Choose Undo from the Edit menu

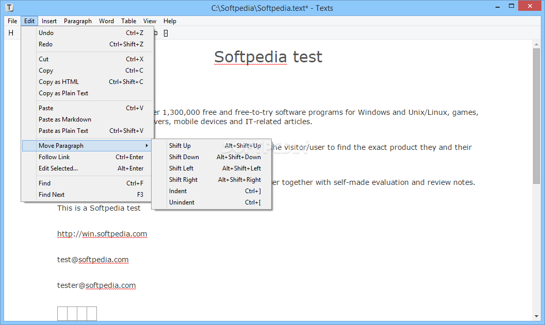tap(87, 32)
